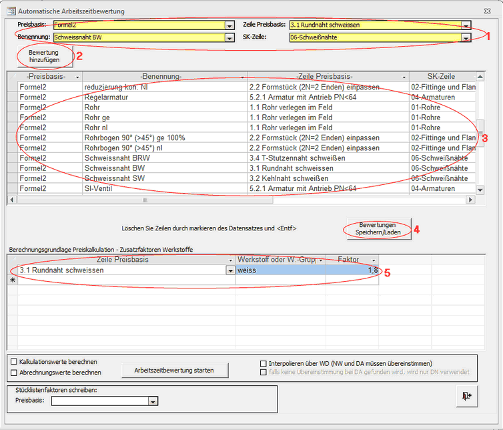Viewport: 503px width, 430px height.
Task: Click the form icon in title bar
Action: pos(10,11)
